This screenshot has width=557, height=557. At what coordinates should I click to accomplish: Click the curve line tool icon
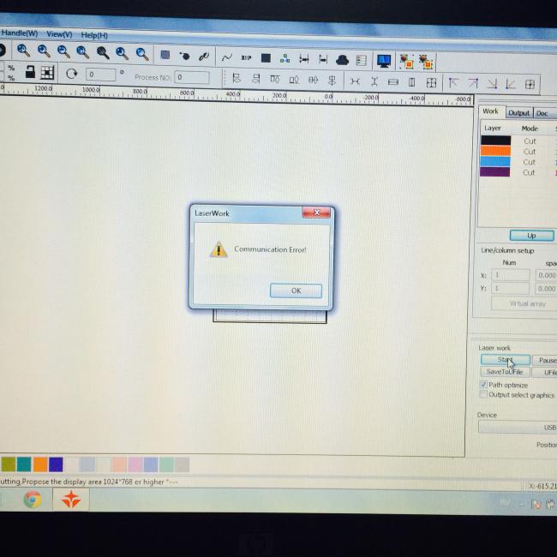[227, 58]
